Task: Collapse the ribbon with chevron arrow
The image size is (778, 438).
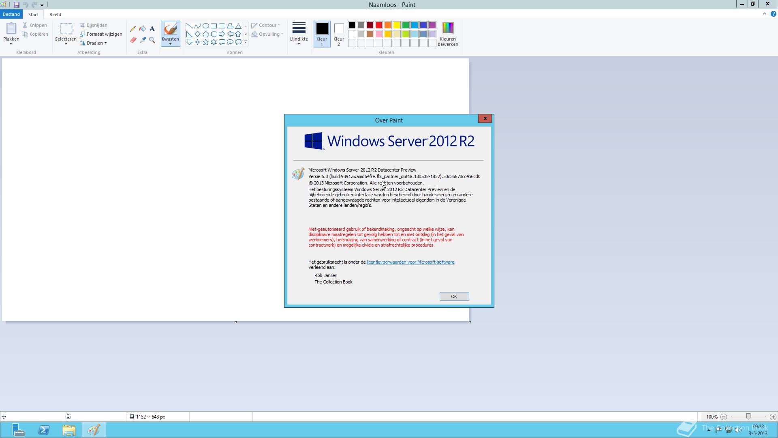Action: tap(765, 14)
